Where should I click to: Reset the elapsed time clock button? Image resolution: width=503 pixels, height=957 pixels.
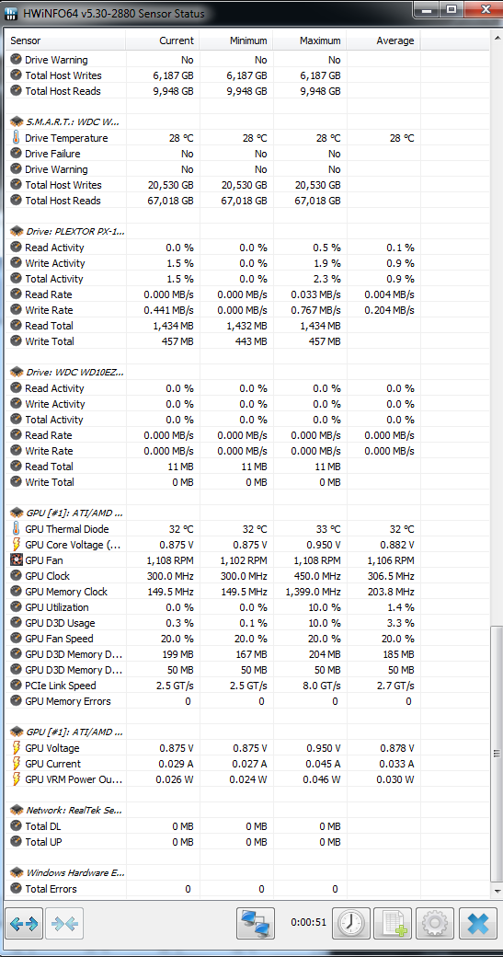350,924
